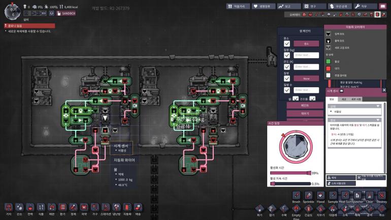Image resolution: width=391 pixels, height=220 pixels.
Task: Open the 기지 build category
Action: coord(9,207)
